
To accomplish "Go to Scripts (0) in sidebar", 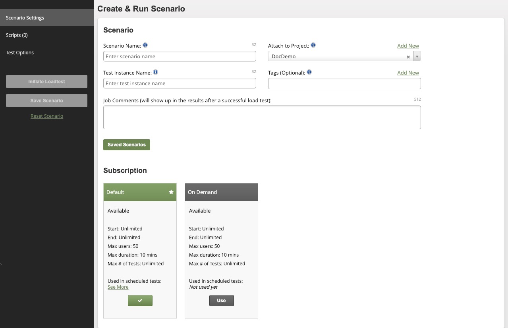I will (x=17, y=35).
